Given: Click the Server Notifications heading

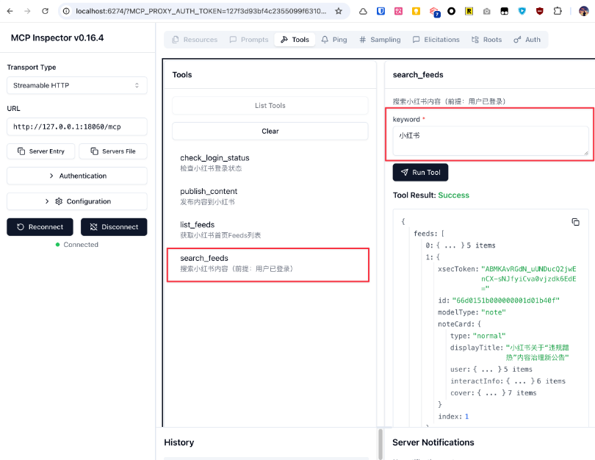Looking at the screenshot, I should pyautogui.click(x=433, y=442).
